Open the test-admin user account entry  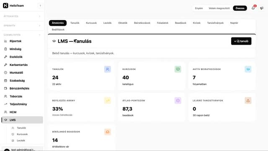(22, 149)
